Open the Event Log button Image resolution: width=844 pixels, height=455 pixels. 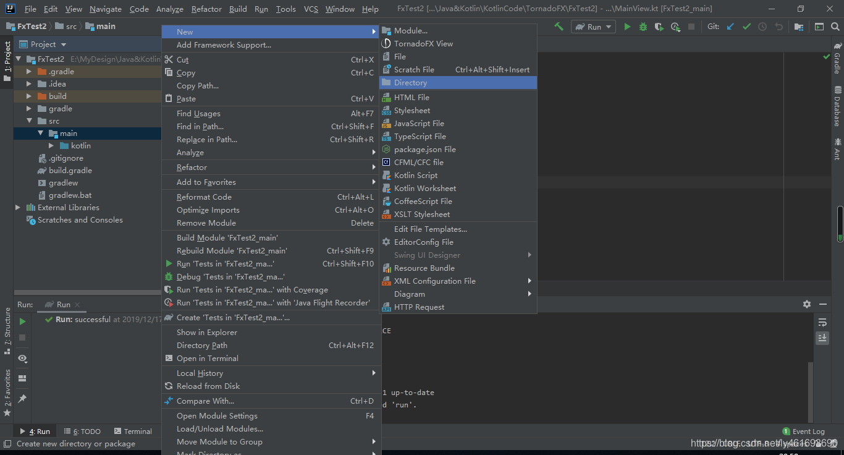(803, 432)
